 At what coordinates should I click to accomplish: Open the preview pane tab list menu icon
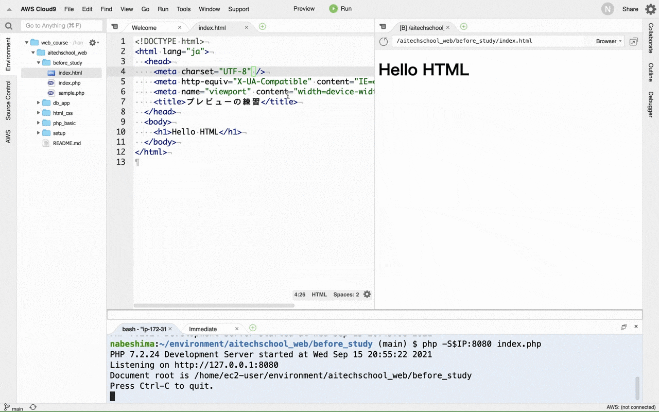(x=383, y=27)
